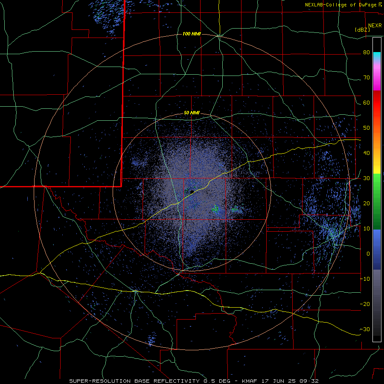Click the 40 value on the dBZ scale
This screenshot has height=384, width=384.
click(367, 153)
